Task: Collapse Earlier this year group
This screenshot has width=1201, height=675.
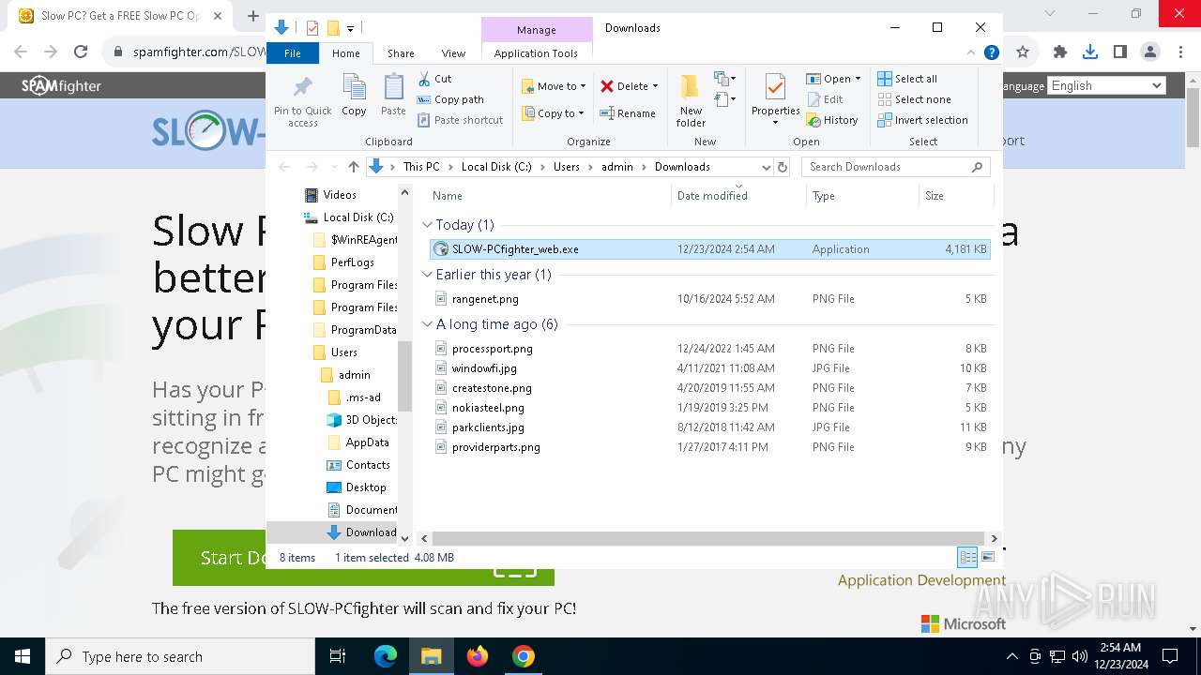Action: (x=427, y=275)
